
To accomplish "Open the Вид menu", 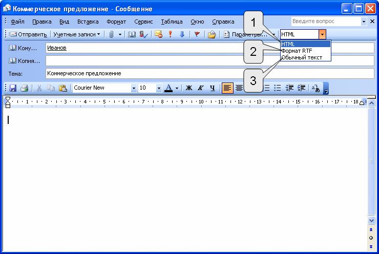I will tap(65, 22).
